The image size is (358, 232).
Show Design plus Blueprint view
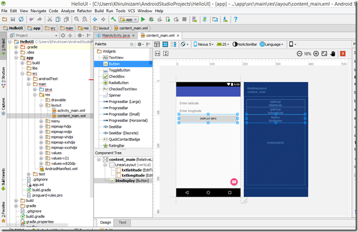pyautogui.click(x=173, y=44)
